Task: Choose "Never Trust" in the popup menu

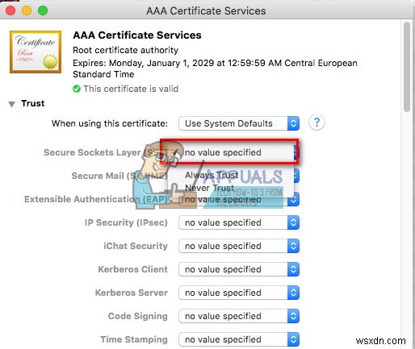Action: pos(210,188)
